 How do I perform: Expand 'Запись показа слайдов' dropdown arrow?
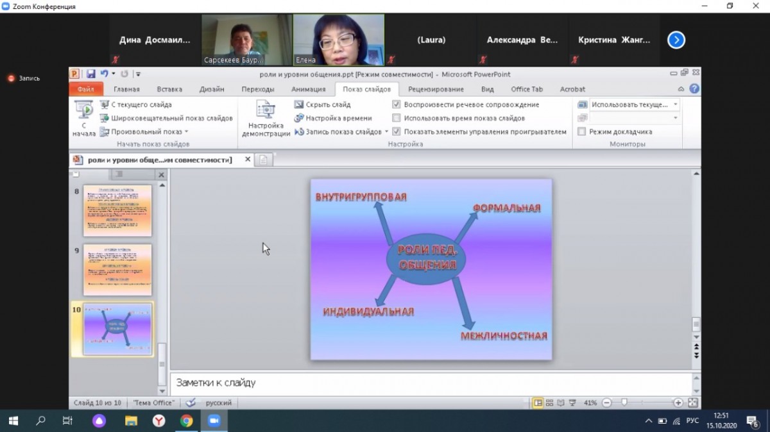387,131
